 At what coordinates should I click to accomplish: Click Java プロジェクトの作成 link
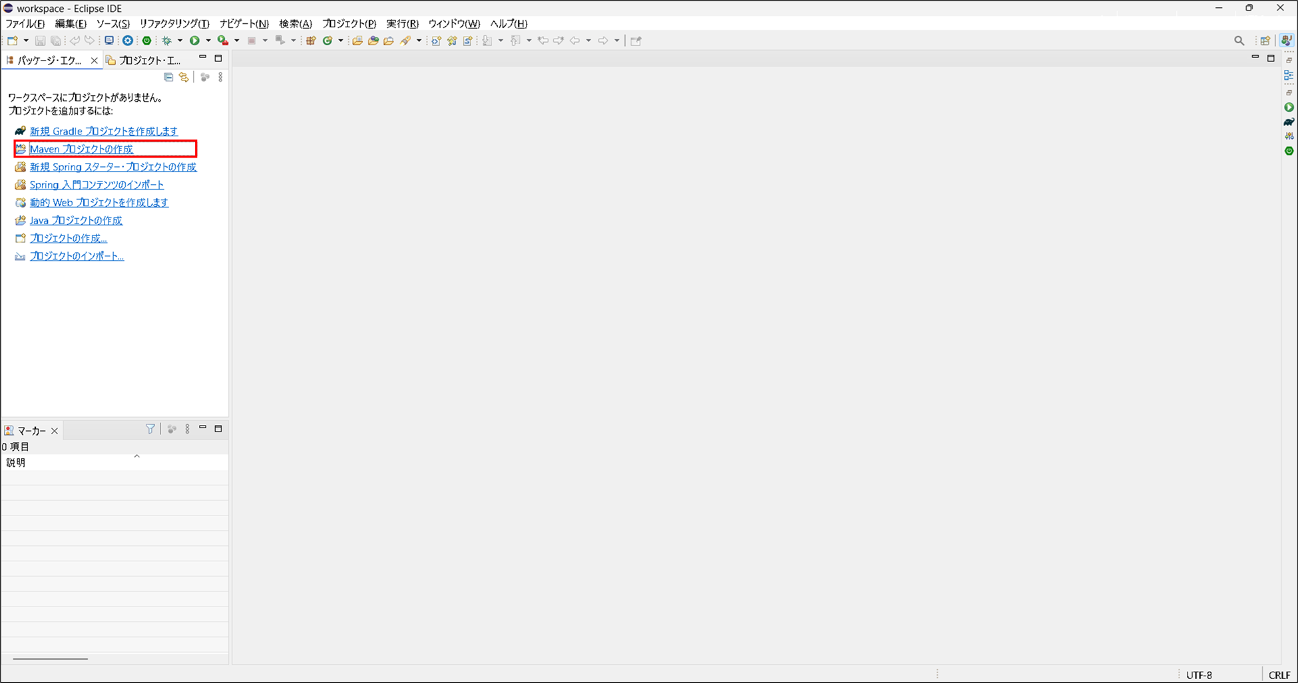point(76,220)
